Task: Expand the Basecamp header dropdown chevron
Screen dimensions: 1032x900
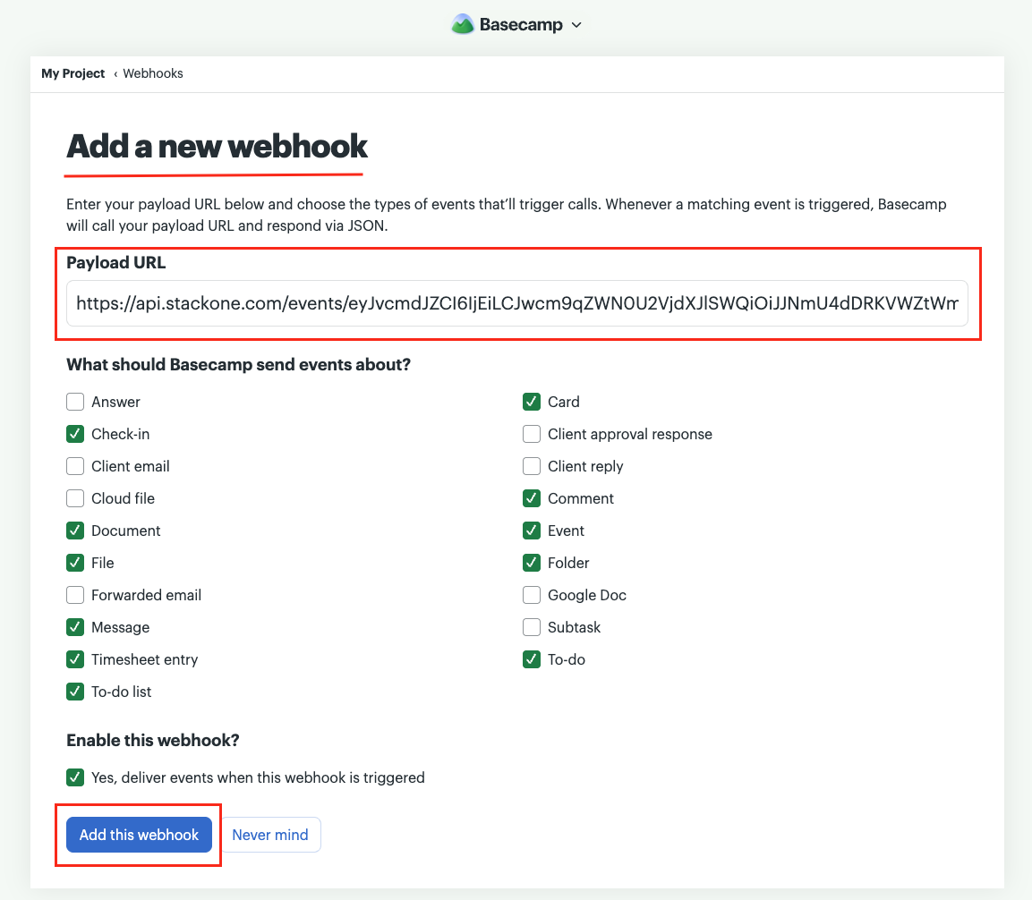Action: (576, 25)
